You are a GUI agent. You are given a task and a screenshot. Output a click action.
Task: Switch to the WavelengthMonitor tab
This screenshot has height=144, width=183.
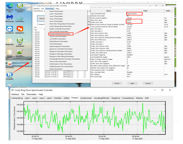coord(102,98)
